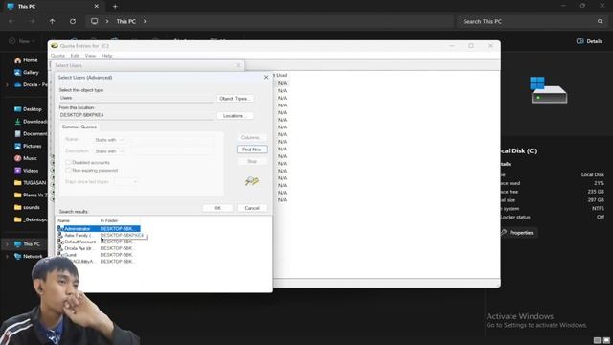Click OK in Select Users dialog

[x=217, y=208]
